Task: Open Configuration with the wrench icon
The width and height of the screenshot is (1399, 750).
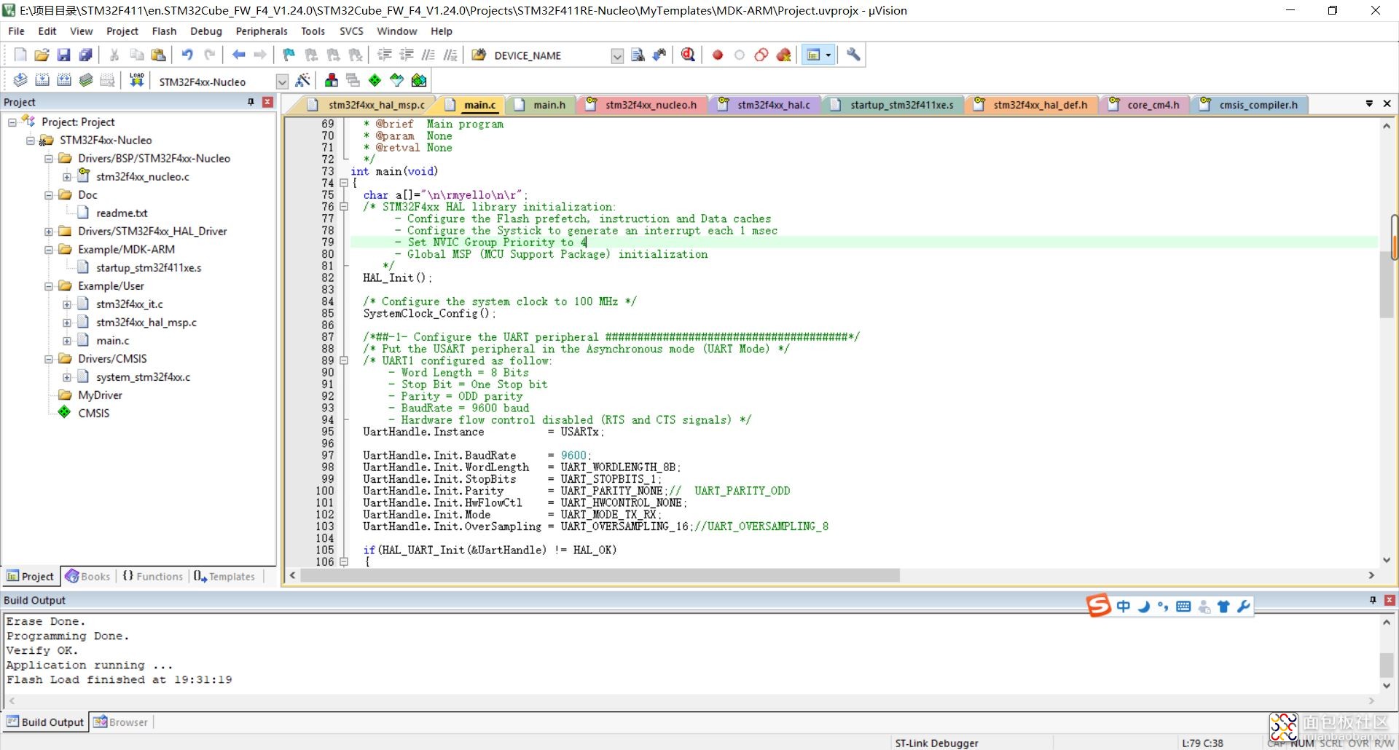Action: (853, 55)
